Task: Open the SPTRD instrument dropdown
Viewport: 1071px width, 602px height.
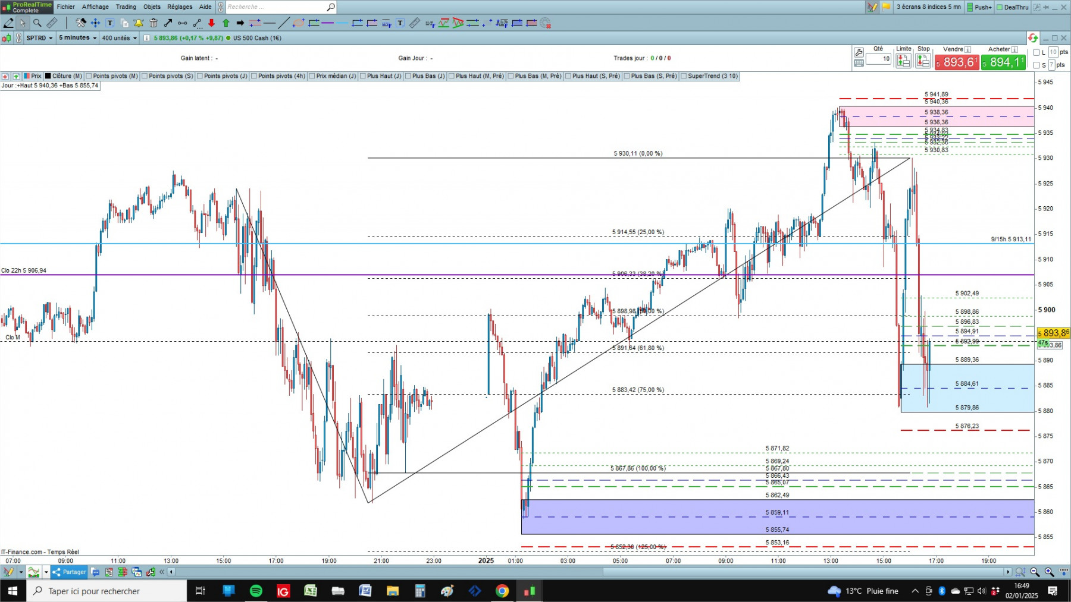Action: pos(40,38)
